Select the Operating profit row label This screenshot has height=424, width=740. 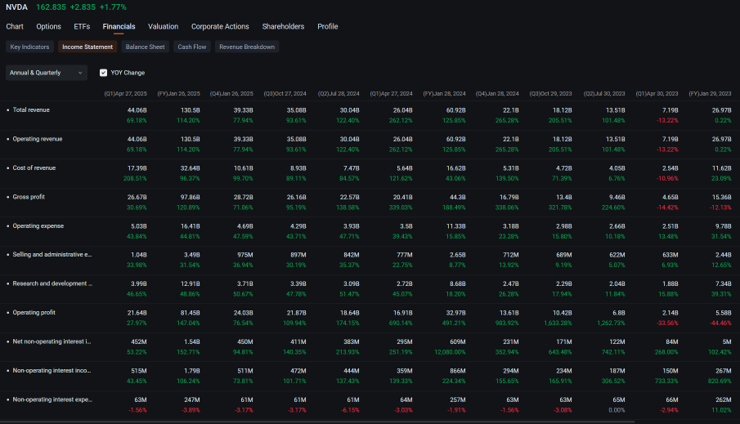34,313
